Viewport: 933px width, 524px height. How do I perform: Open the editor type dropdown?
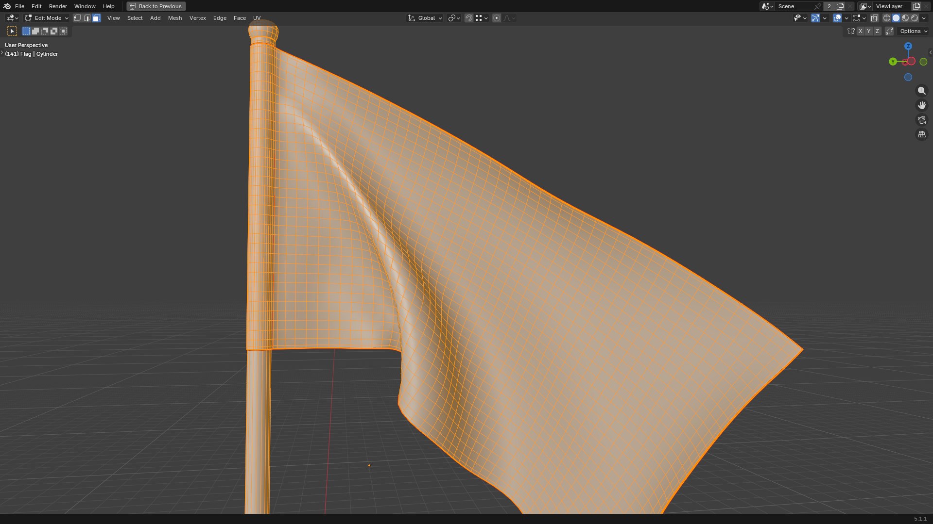point(12,18)
